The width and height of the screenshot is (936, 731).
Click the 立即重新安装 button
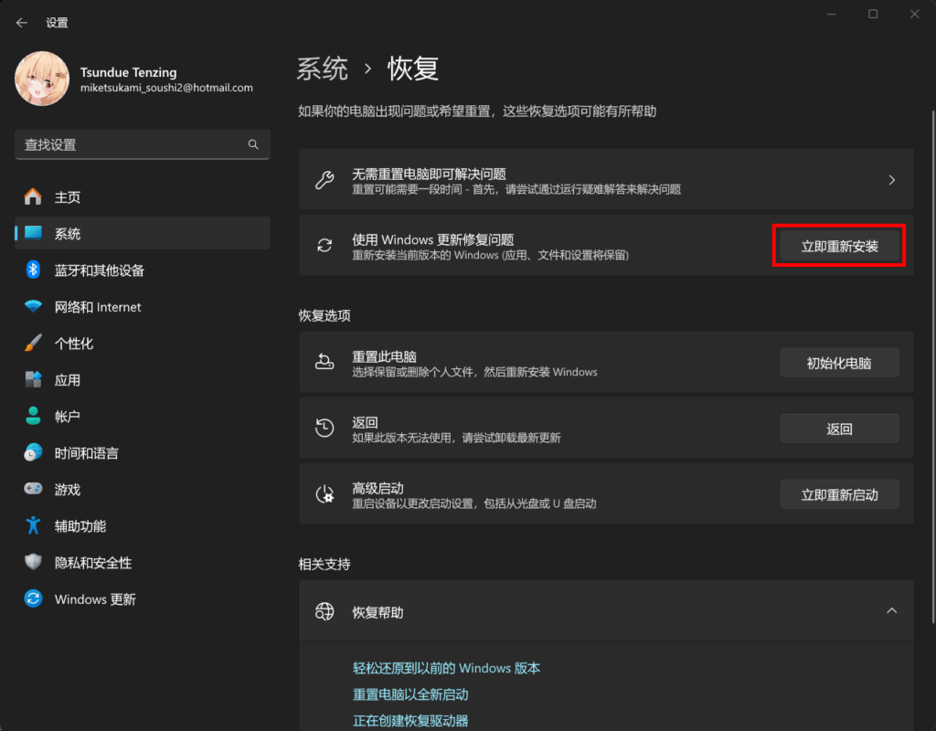[x=839, y=247]
